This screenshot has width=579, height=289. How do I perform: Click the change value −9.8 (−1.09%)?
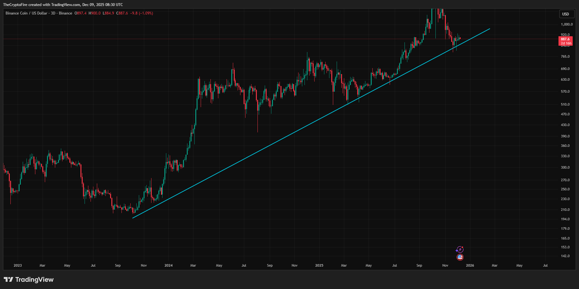point(142,13)
